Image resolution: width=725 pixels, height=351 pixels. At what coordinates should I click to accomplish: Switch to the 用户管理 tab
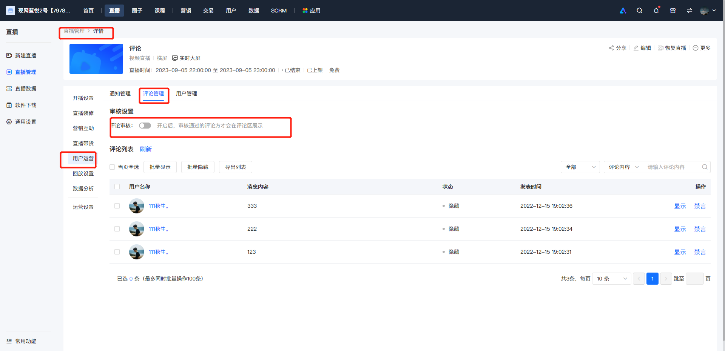coord(187,93)
